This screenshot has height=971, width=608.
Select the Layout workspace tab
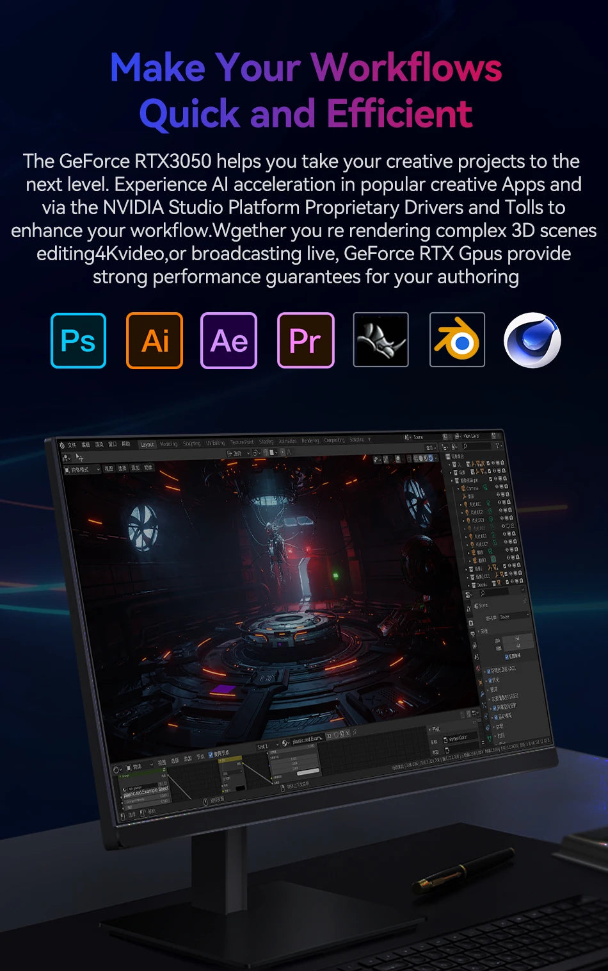coord(147,444)
